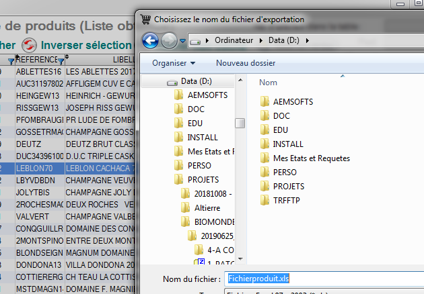Select the INSTALL folder in file list

(288, 144)
